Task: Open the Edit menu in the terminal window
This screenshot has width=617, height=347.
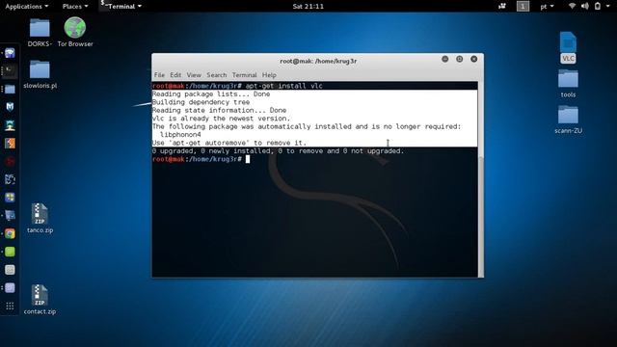Action: click(x=175, y=75)
